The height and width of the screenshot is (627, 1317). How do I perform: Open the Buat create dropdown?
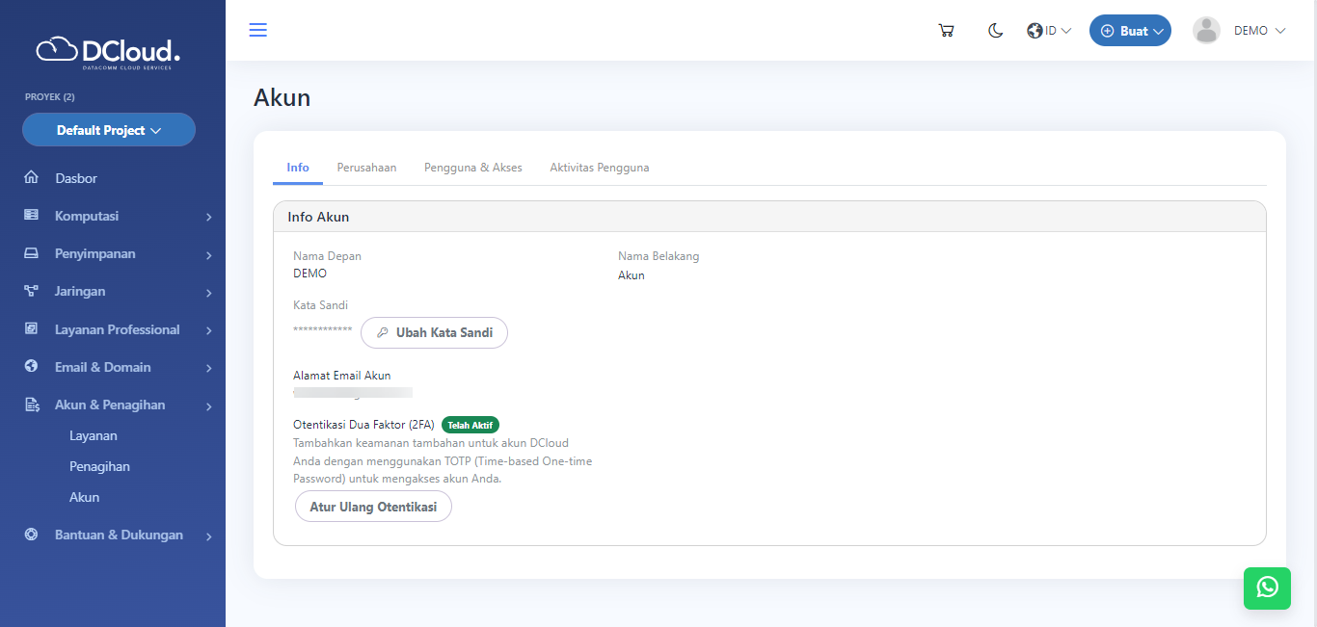click(x=1130, y=31)
